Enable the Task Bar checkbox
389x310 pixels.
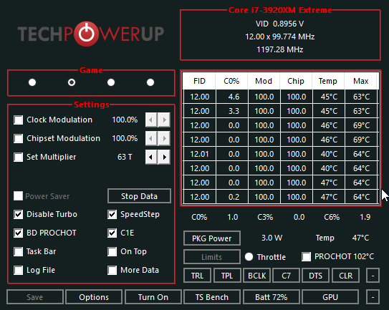tap(19, 251)
